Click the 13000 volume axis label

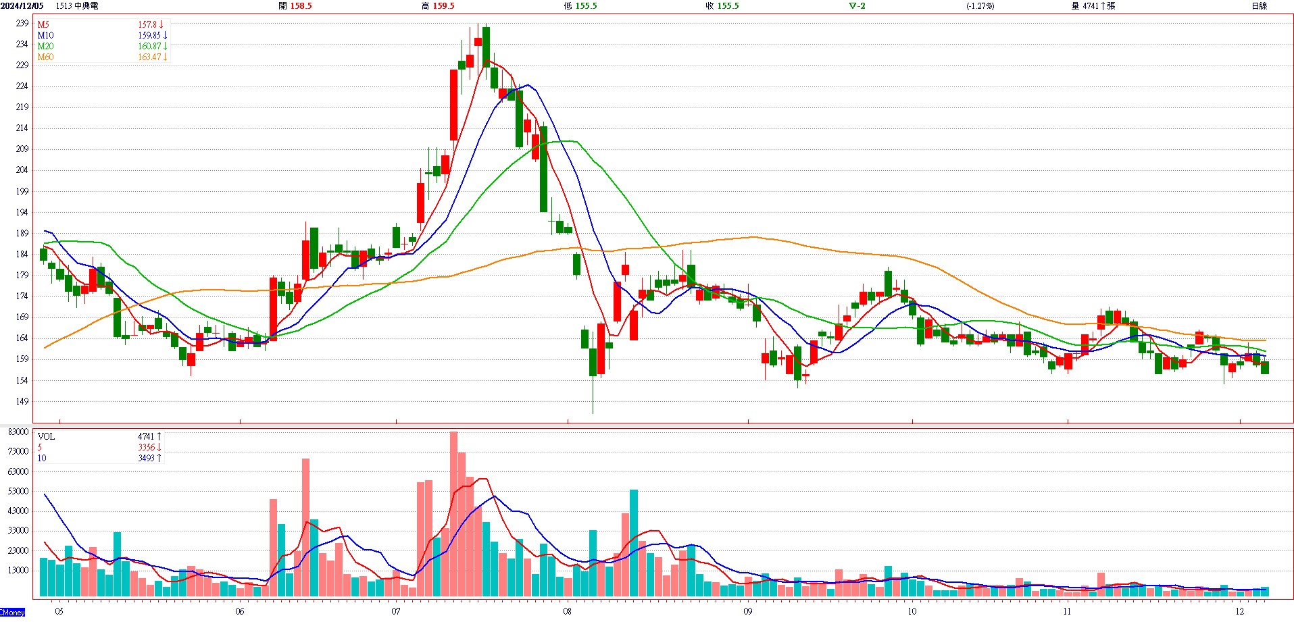[18, 570]
